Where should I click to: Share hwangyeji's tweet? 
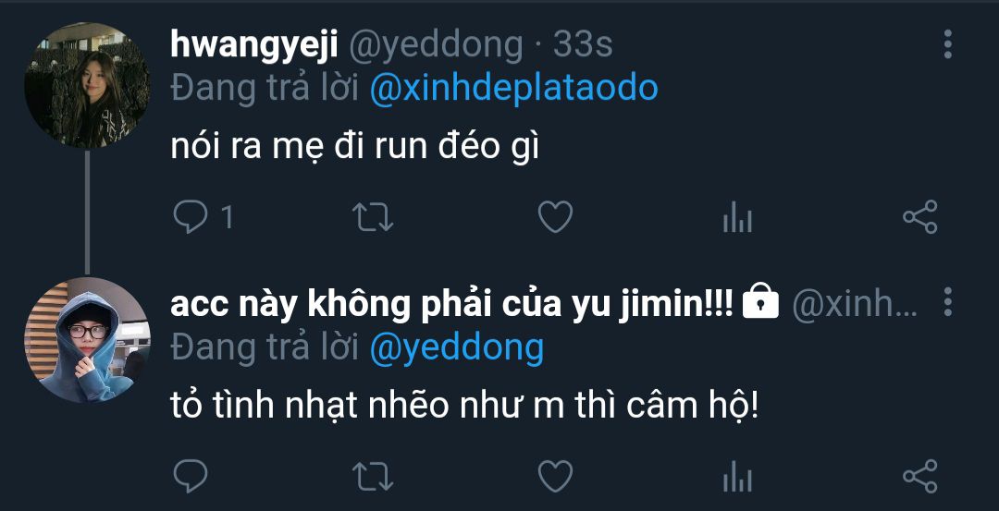(920, 217)
